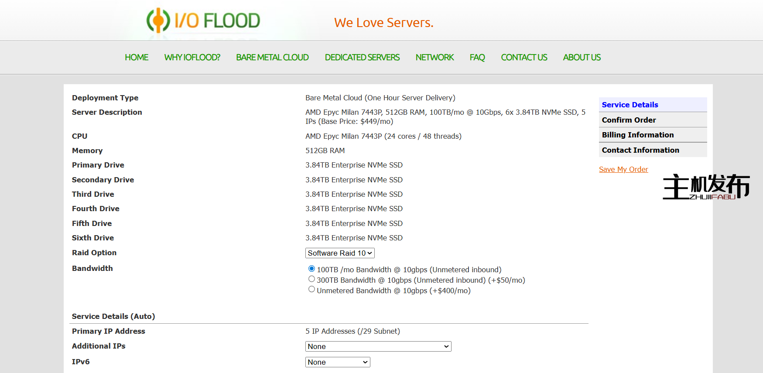This screenshot has height=373, width=763.
Task: Expand the Additional IPs dropdown
Action: click(378, 346)
